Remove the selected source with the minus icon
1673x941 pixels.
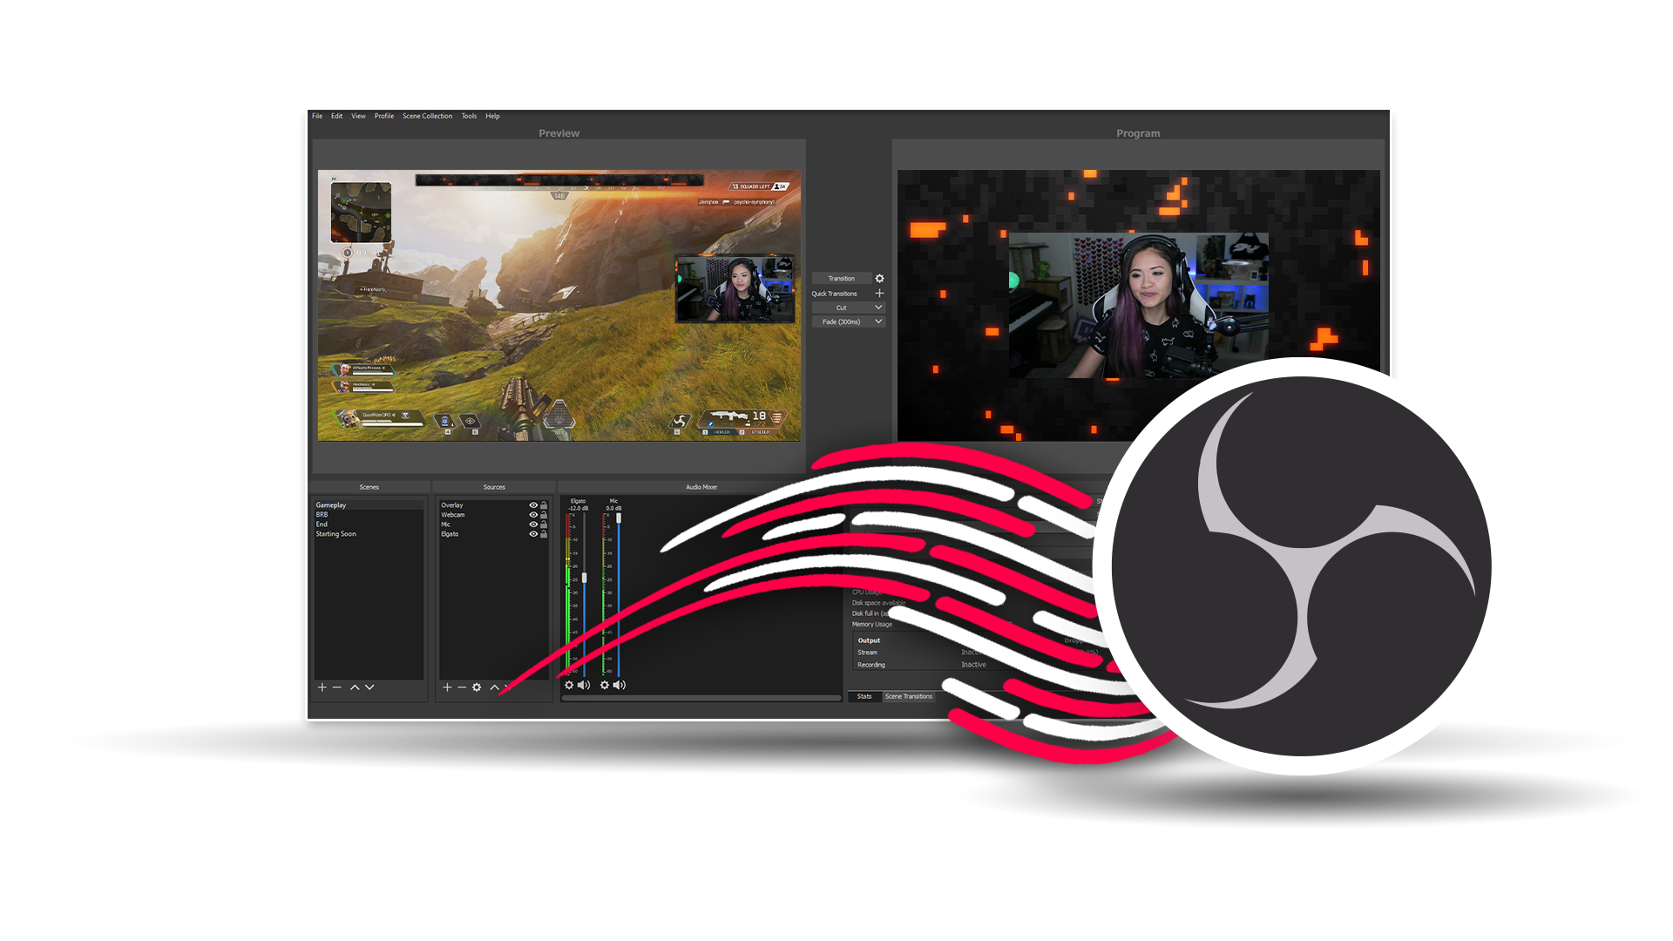tap(462, 687)
